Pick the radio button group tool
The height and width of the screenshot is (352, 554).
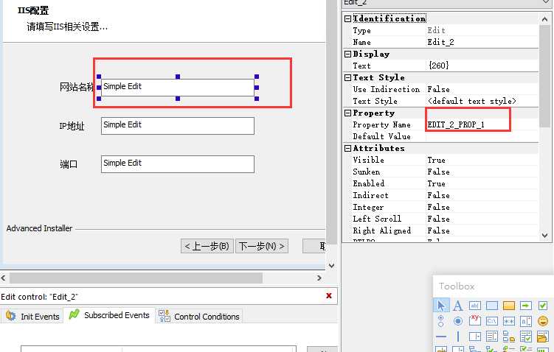441,321
